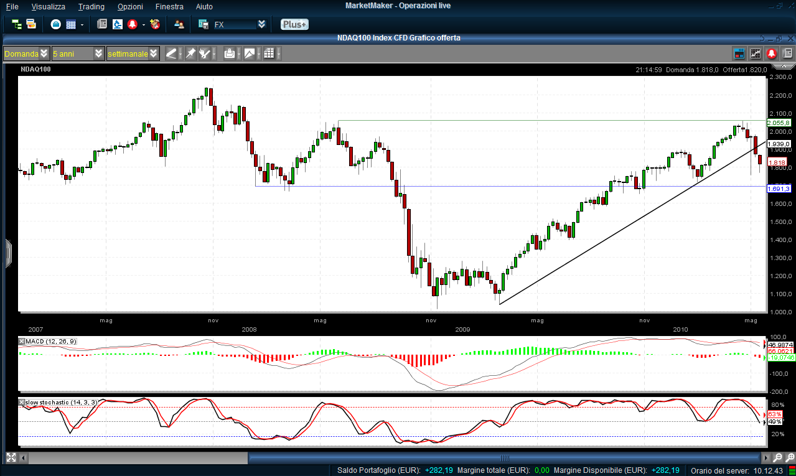Select the line drawing tool in chart toolbar
Screen dimensions: 796x476
[171, 54]
